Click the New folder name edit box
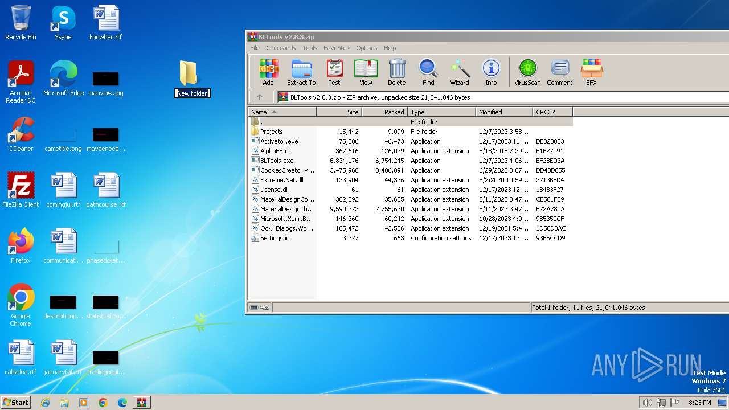This screenshot has height=410, width=729. [193, 93]
